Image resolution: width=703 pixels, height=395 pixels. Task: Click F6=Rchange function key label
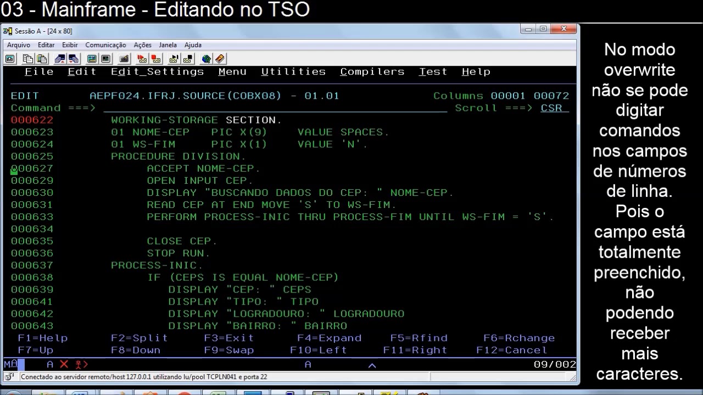tap(519, 338)
